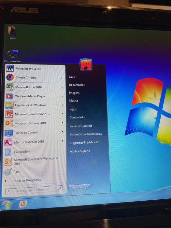Screen dimensions: 171x228
Task: Expand Painel de Controlo jump list arrow
Action: (x=63, y=132)
